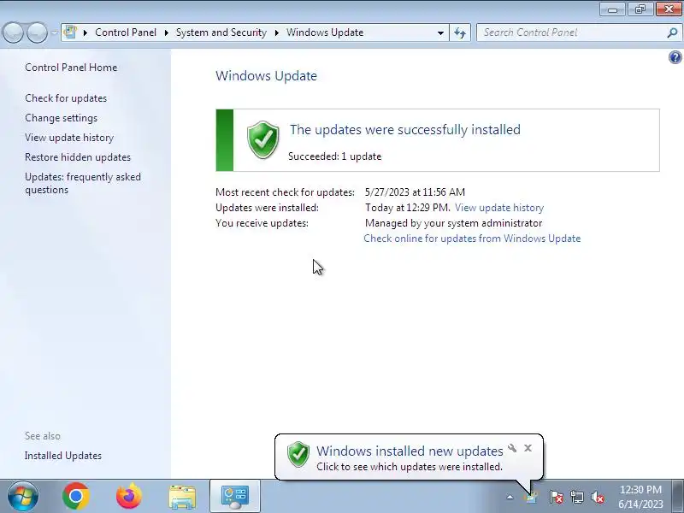Open Change settings

61,118
